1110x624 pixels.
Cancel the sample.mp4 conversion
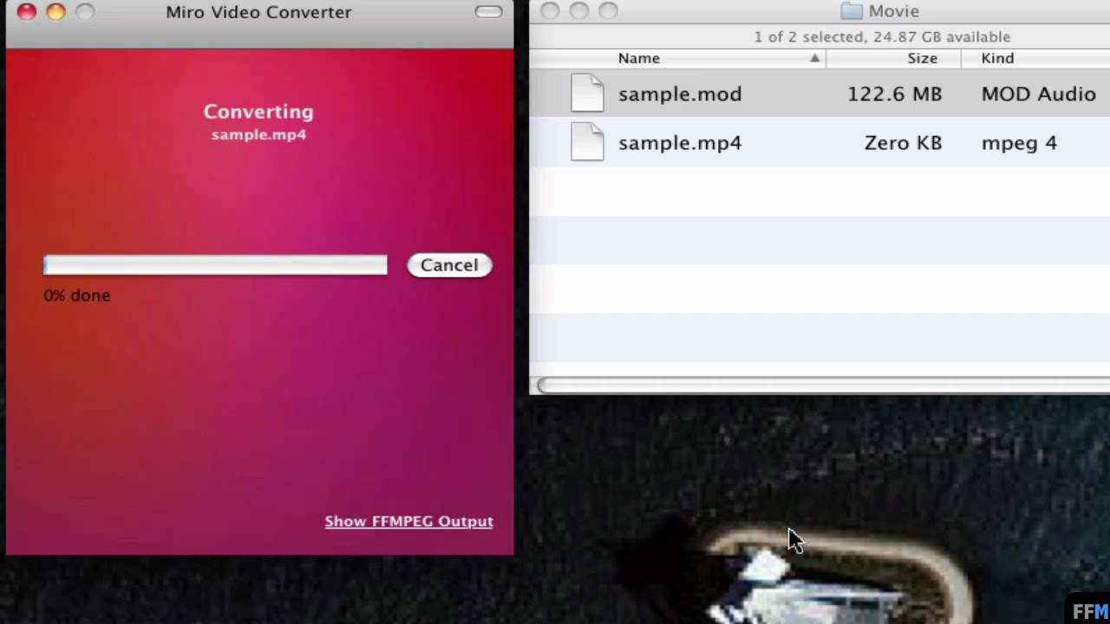(x=449, y=265)
